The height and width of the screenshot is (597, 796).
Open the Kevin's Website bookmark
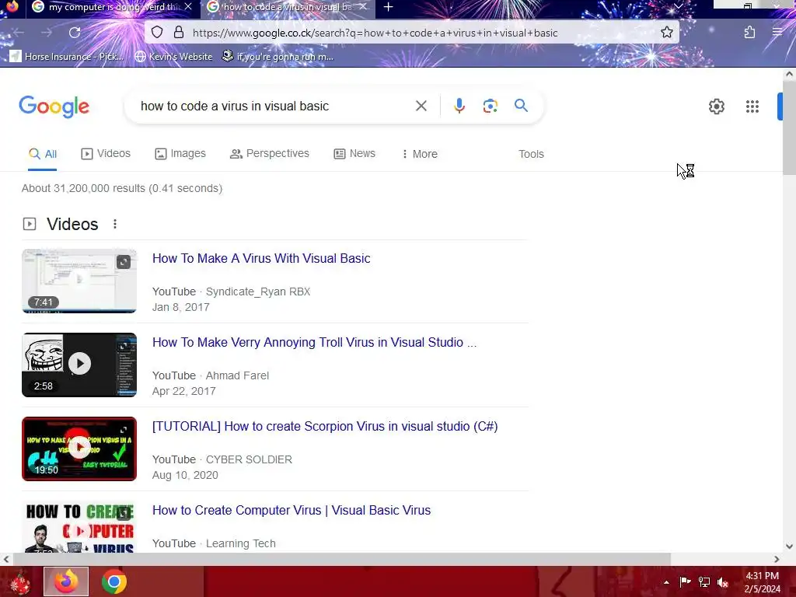[x=173, y=56]
